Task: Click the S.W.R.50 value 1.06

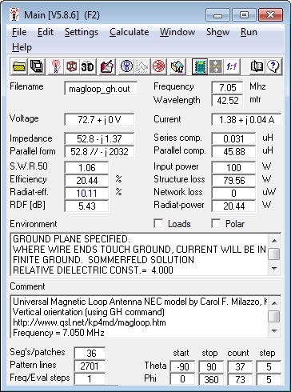Action: point(86,167)
